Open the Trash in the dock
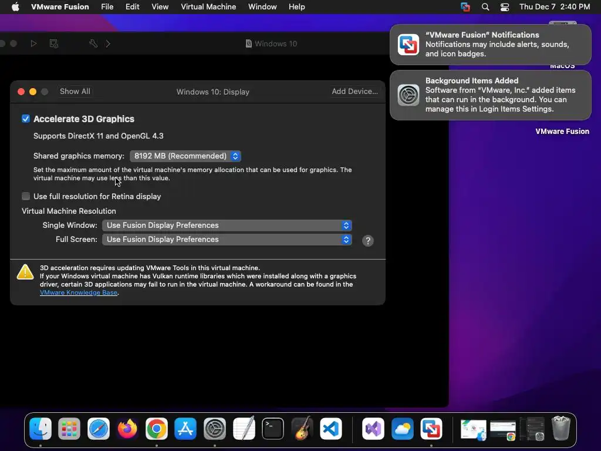Screen dimensions: 601x451 pos(561,428)
